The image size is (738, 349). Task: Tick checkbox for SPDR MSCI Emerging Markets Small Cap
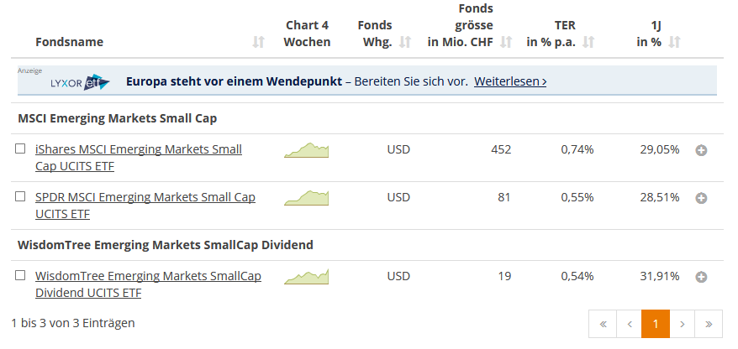point(20,197)
